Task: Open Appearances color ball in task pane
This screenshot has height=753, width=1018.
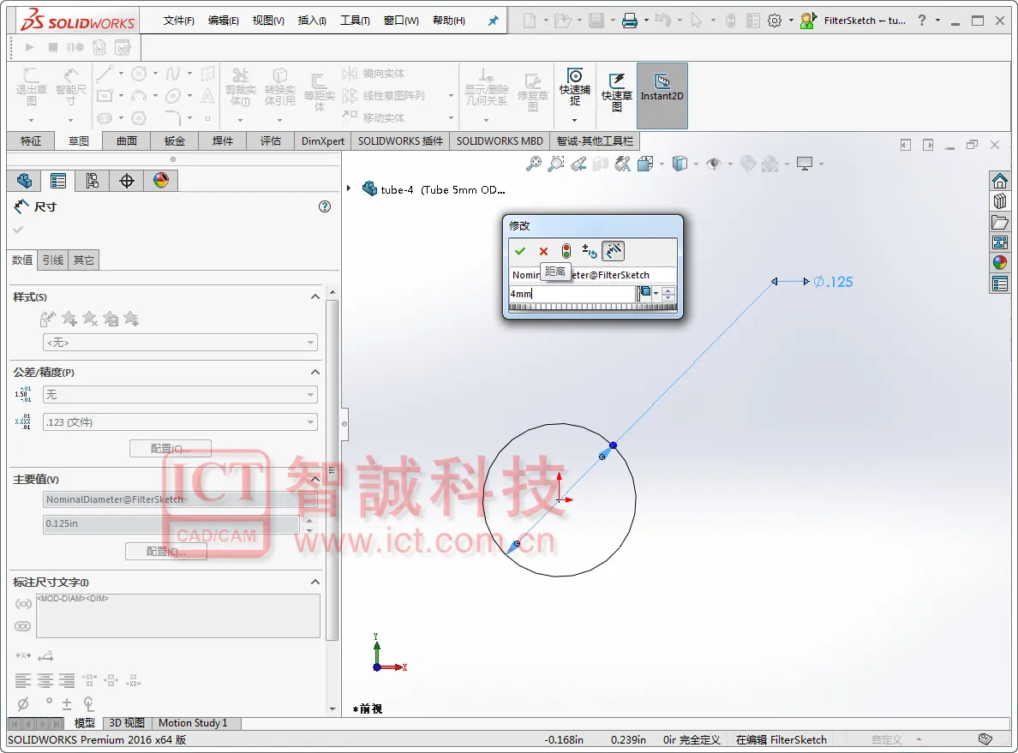Action: [1000, 262]
